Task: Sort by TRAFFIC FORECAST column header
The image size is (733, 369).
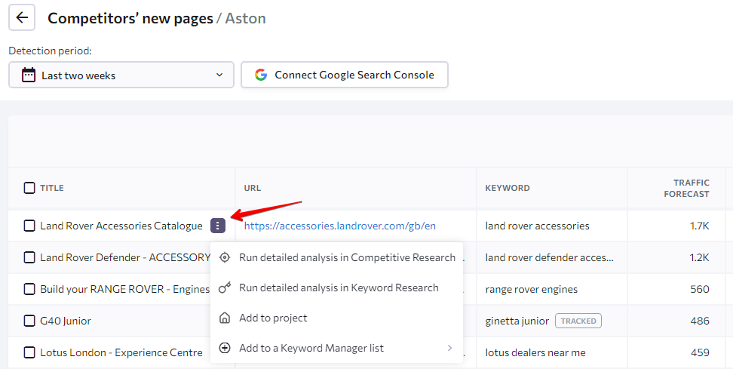Action: point(686,188)
